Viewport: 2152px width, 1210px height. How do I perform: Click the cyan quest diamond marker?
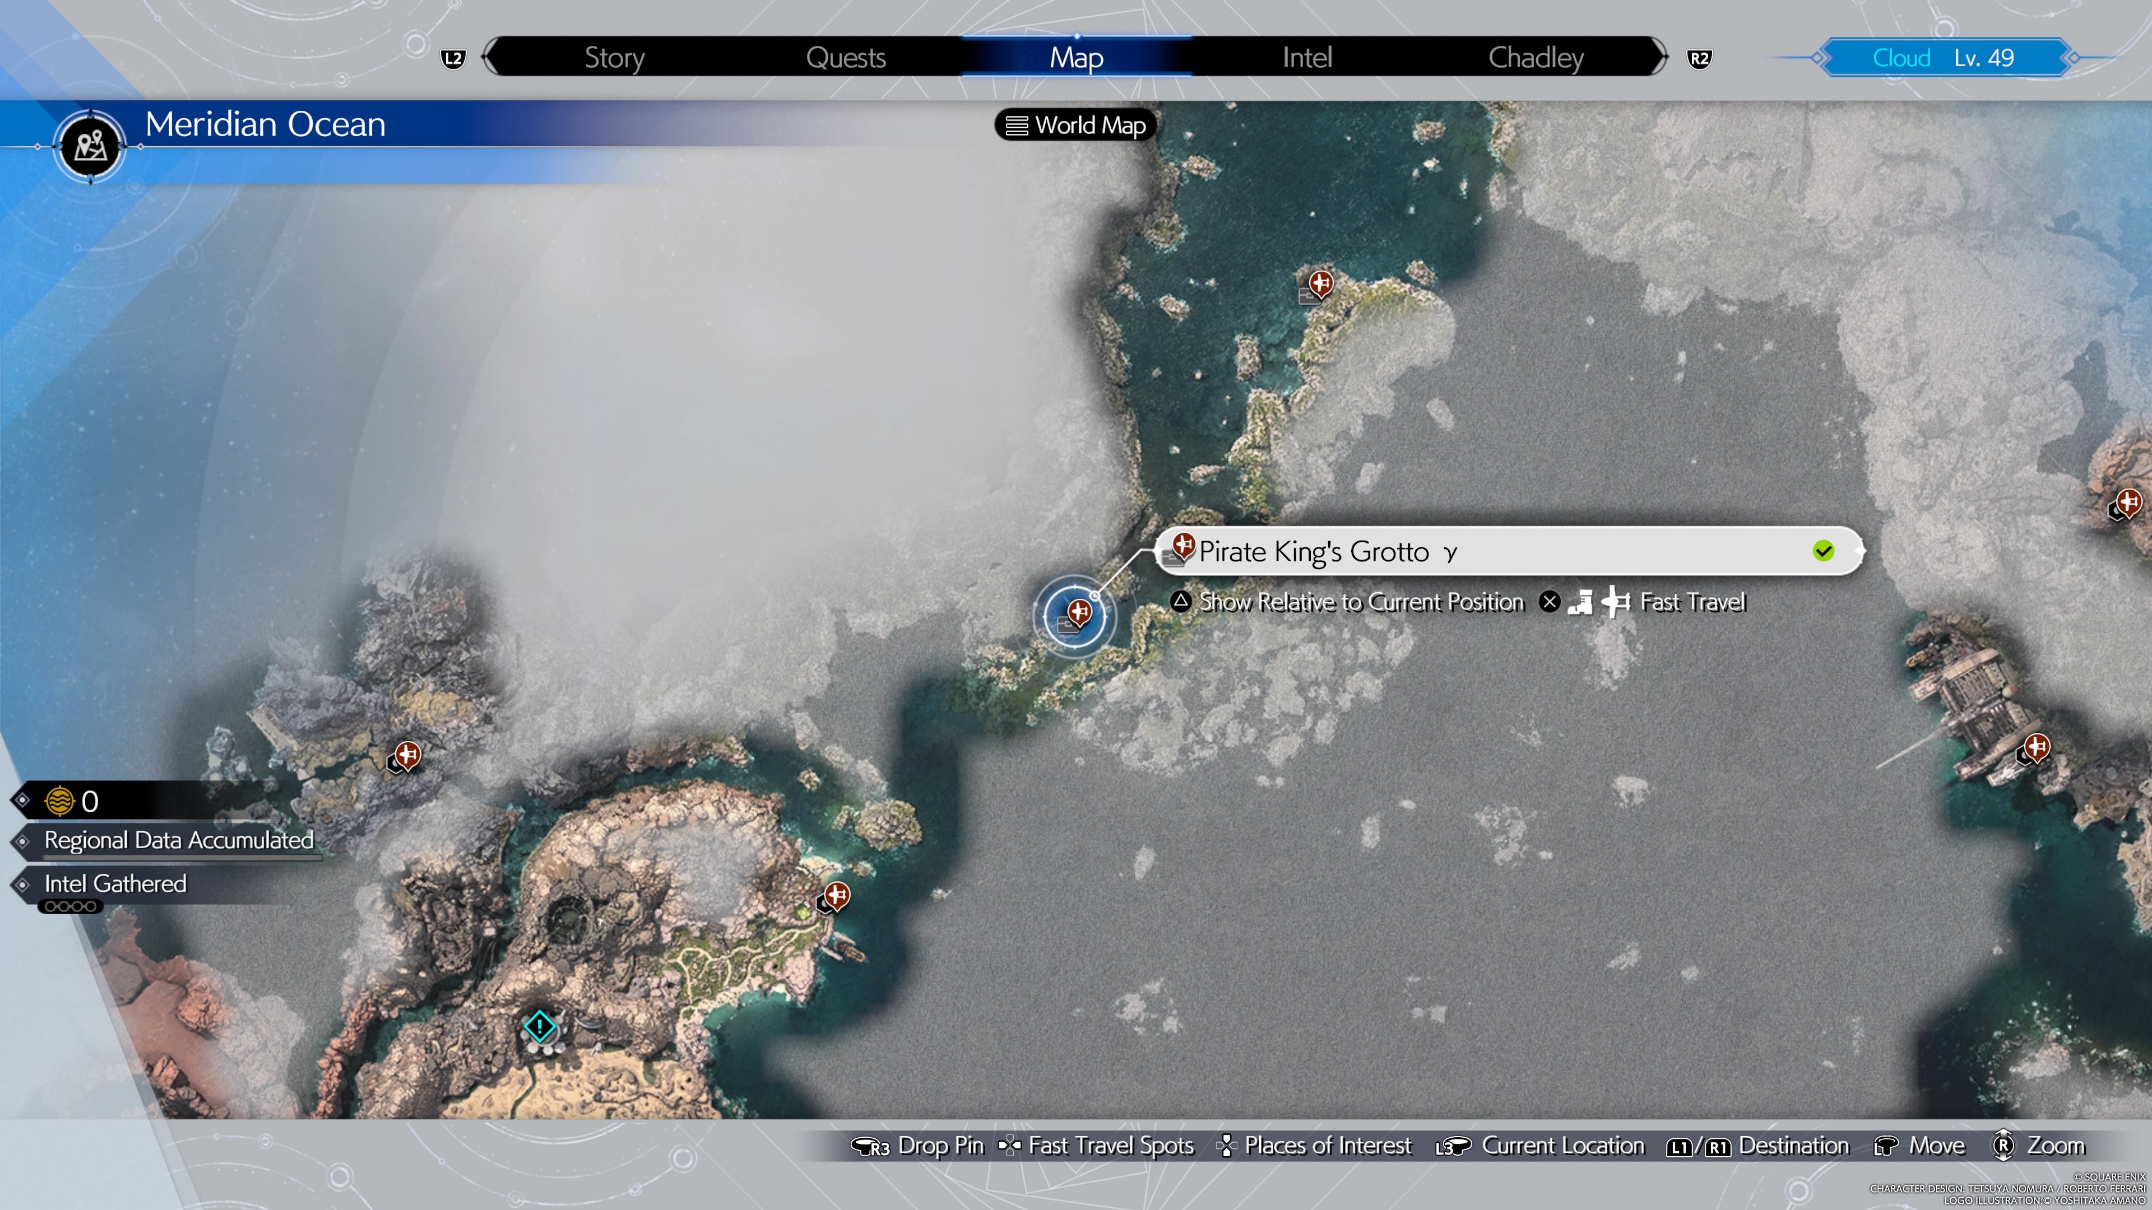[x=540, y=1026]
